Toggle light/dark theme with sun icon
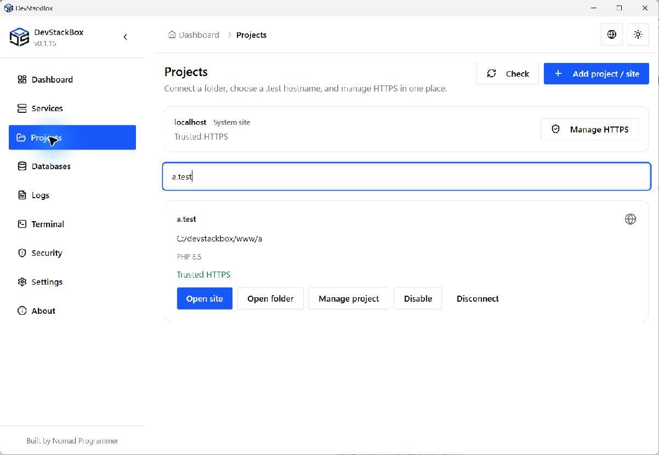659x455 pixels. tap(638, 34)
